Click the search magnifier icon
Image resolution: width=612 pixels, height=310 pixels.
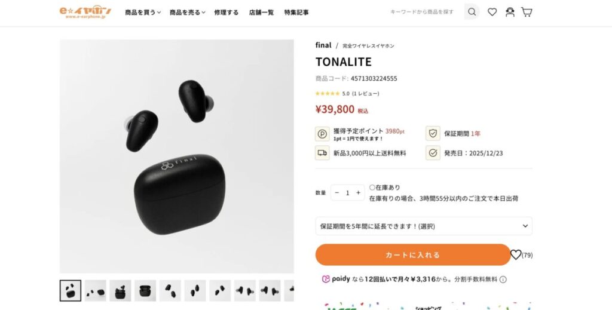pos(472,12)
